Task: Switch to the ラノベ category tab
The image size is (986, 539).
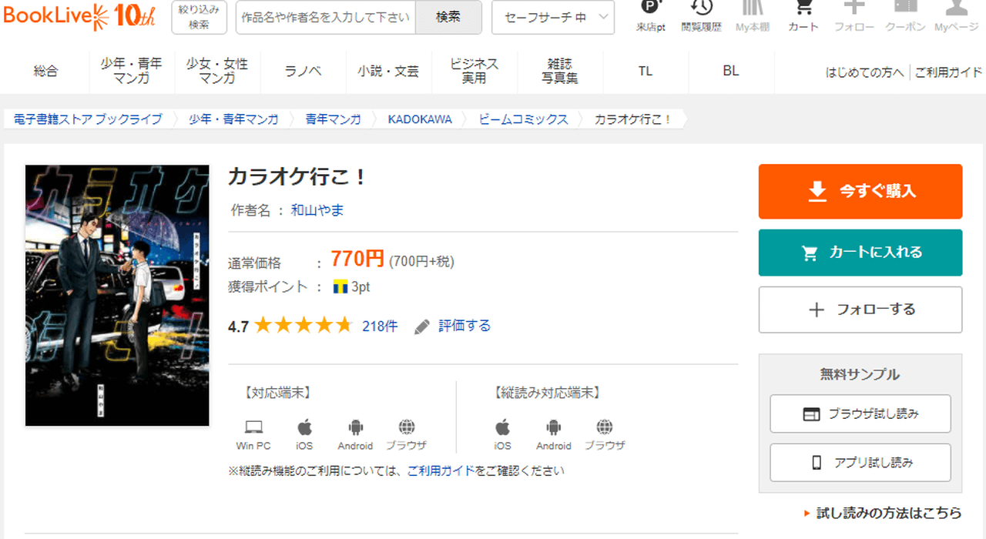Action: pos(303,71)
